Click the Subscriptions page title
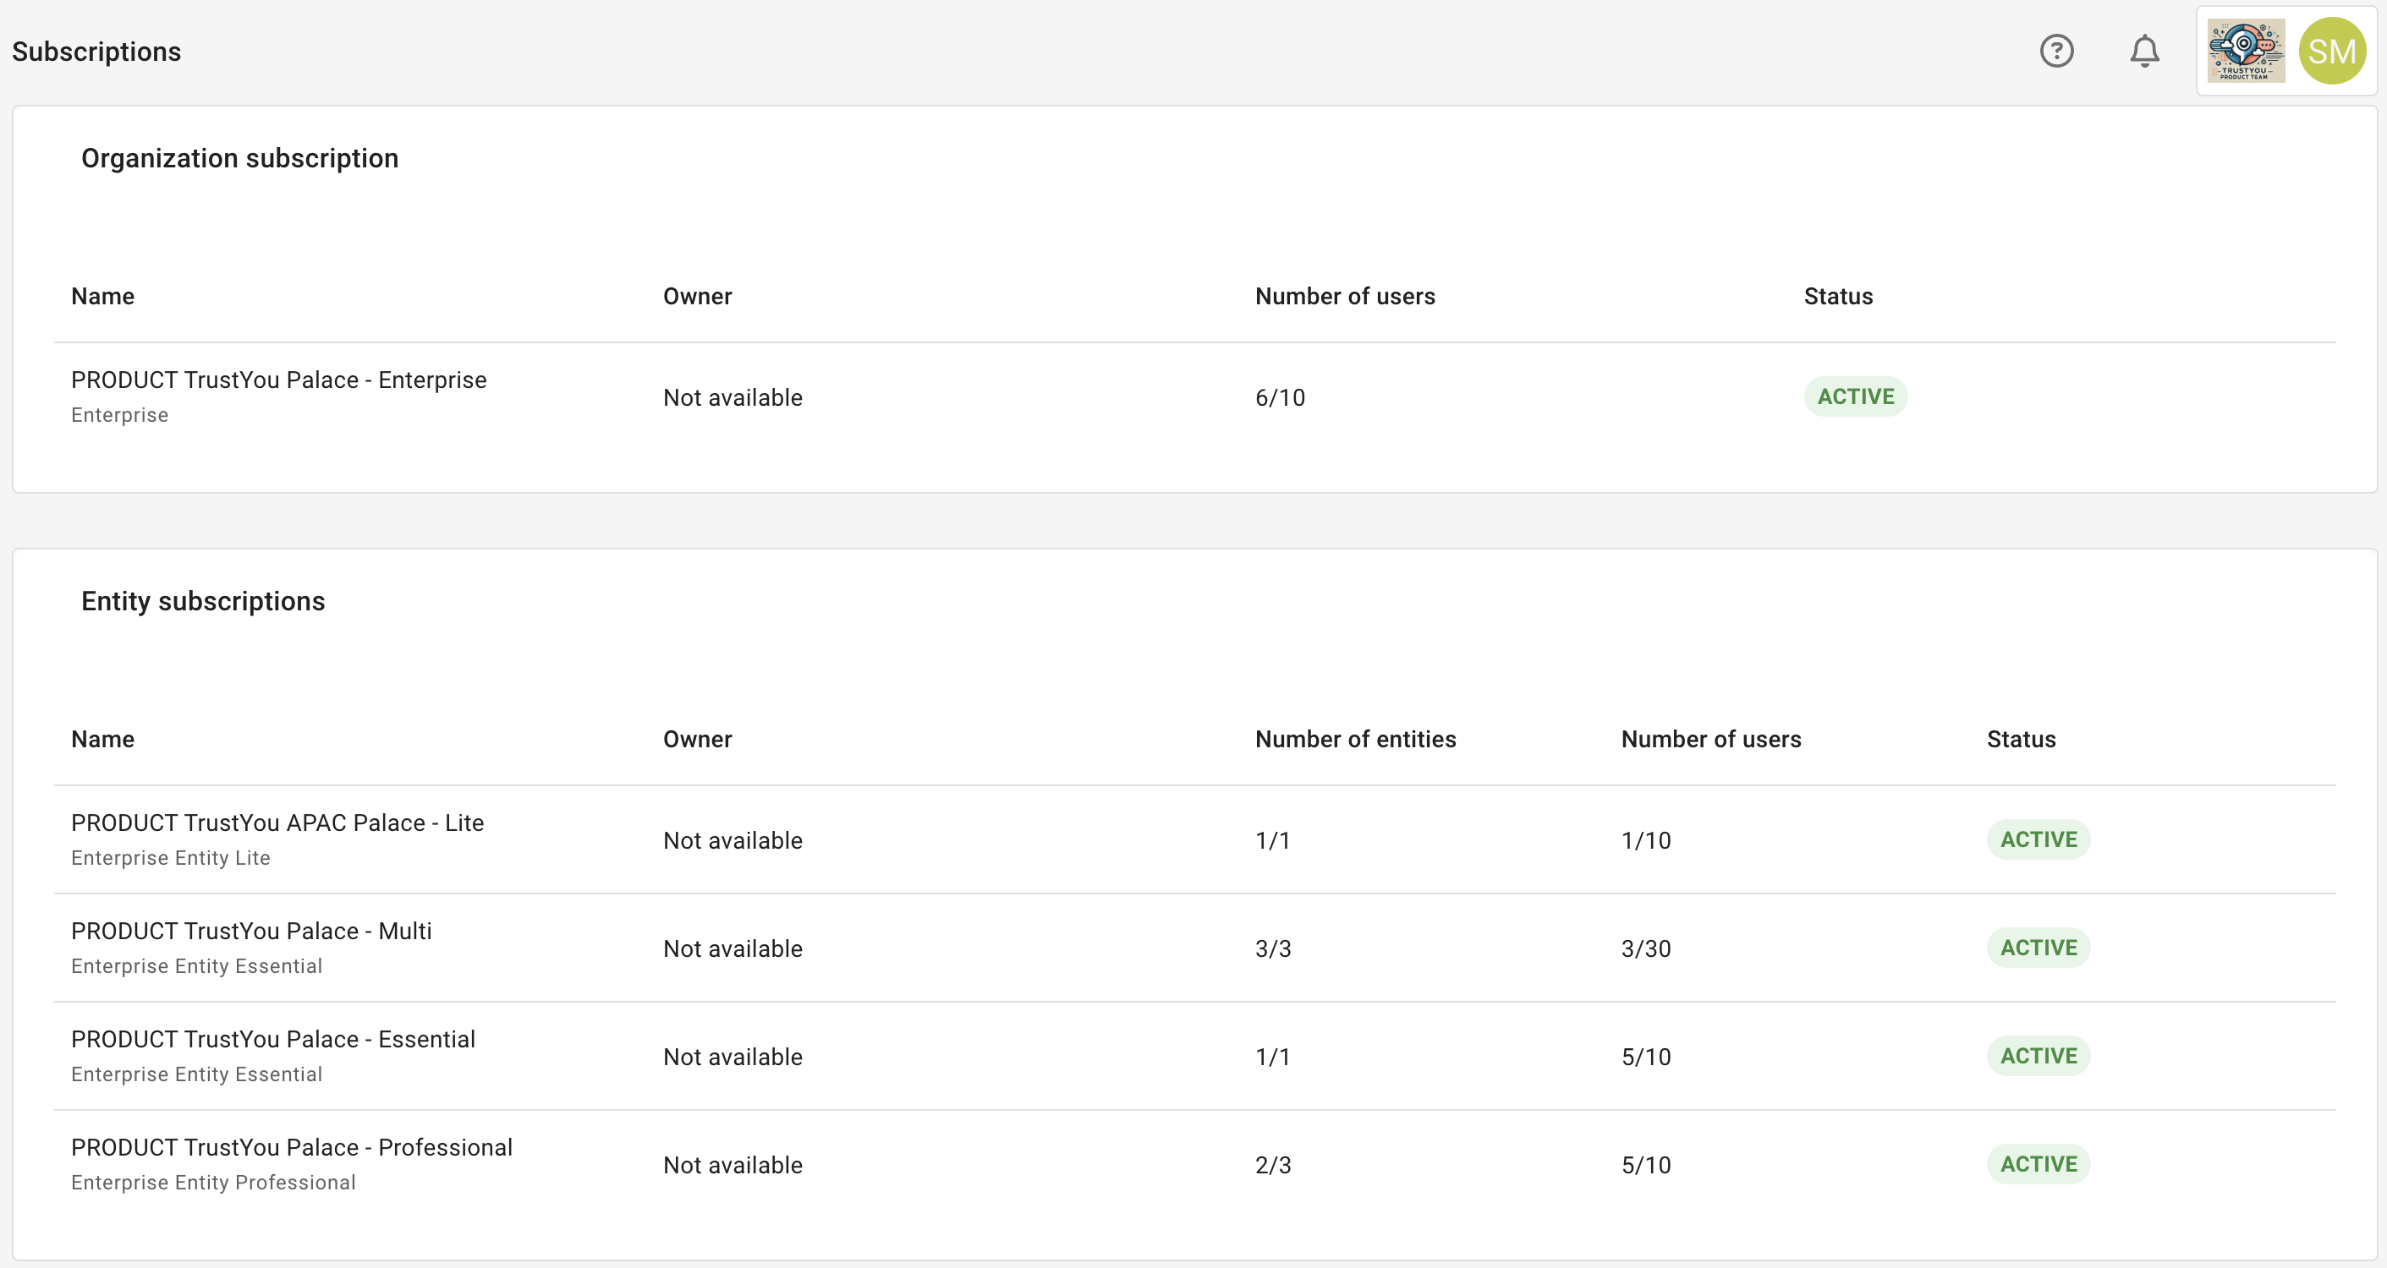The height and width of the screenshot is (1268, 2387). [96, 52]
